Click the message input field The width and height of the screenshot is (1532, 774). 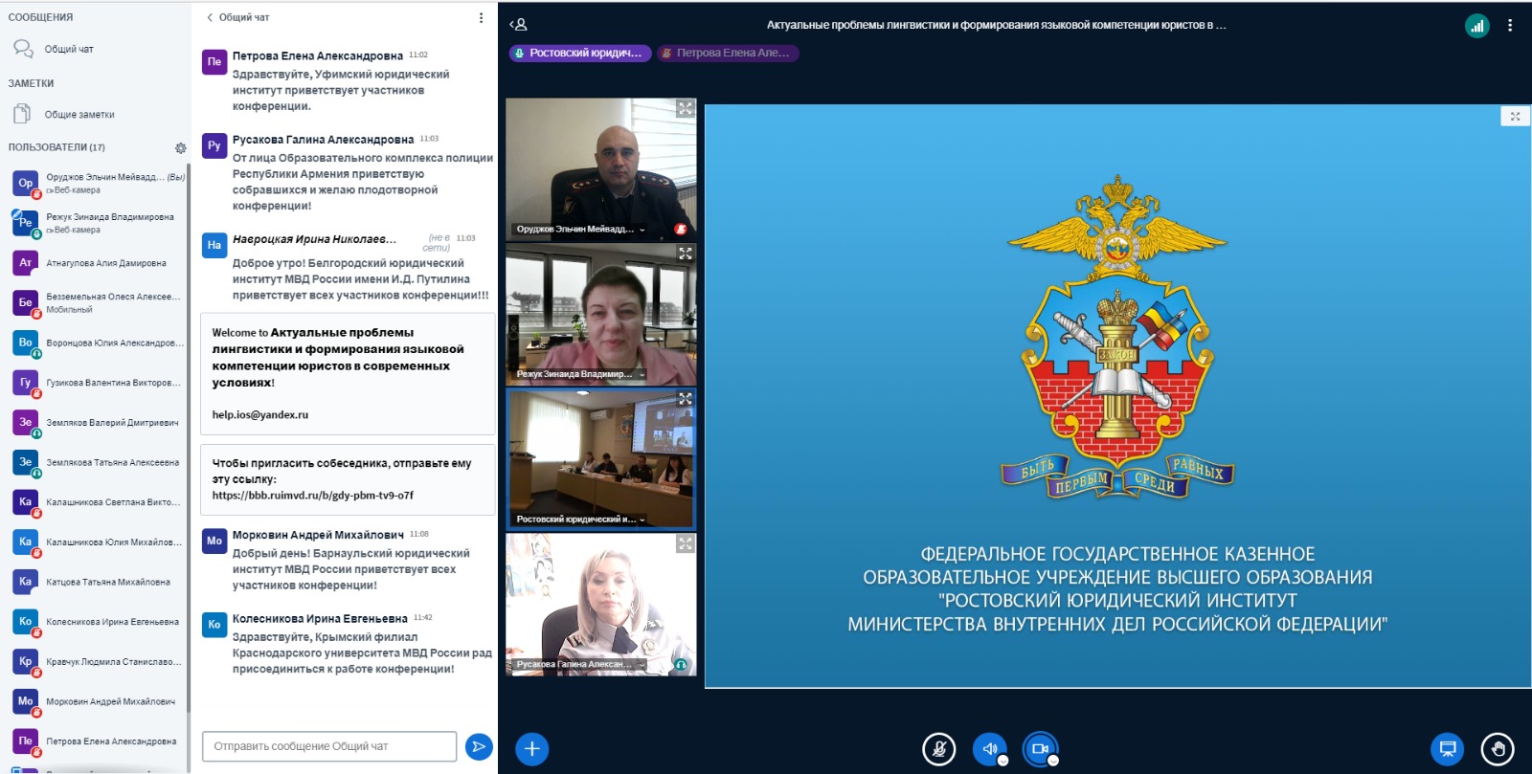pyautogui.click(x=329, y=746)
